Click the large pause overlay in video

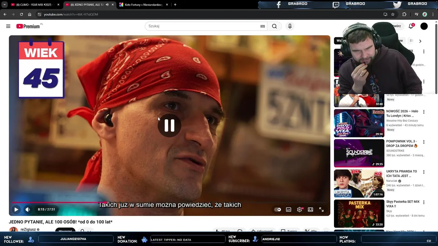coord(169,125)
